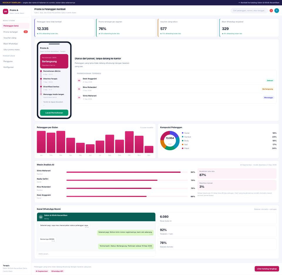Click the AI Segmentasi tag
This screenshot has height=275, width=282.
tap(42, 271)
